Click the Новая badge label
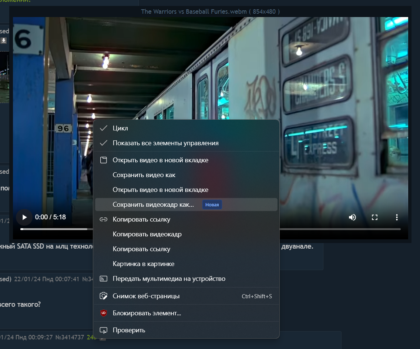The height and width of the screenshot is (349, 420). [x=212, y=205]
